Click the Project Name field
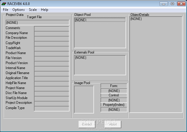187x132 pixels. (52, 89)
